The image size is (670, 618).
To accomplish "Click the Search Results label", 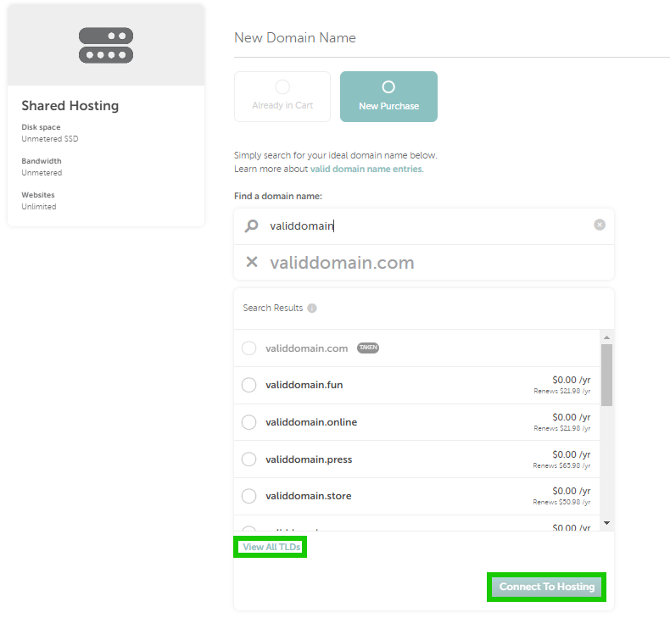I will [x=272, y=308].
